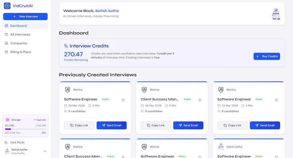Image resolution: width=293 pixels, height=158 pixels.
Task: Open the 26 Mar Client Success Man... interview title
Action: click(160, 99)
